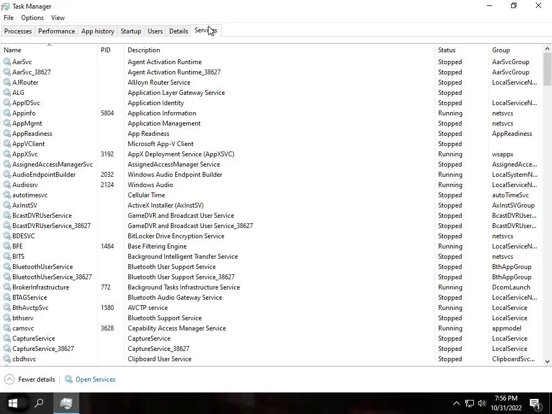Screen dimensions: 552x414
Task: Open the File menu
Action: coord(9,18)
